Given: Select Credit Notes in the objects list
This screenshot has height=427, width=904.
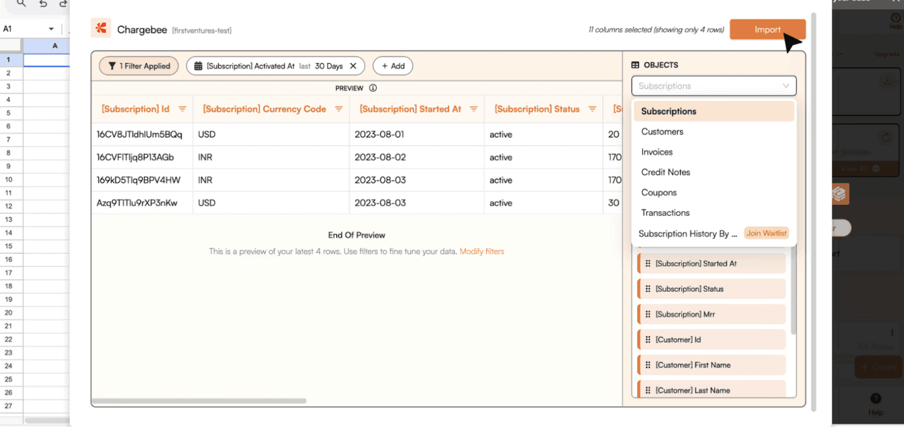Looking at the screenshot, I should click(x=714, y=172).
